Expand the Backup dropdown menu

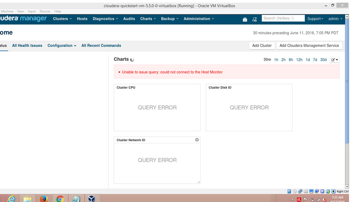[170, 19]
